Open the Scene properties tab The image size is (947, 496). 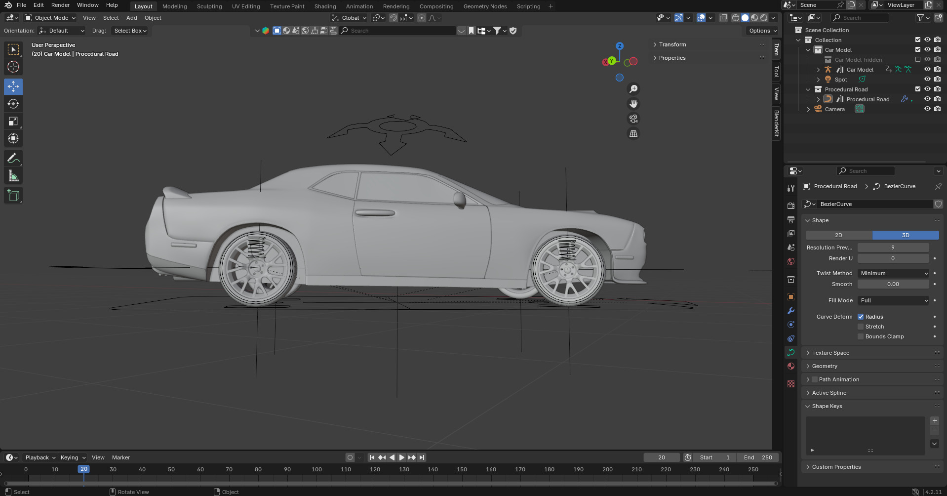coord(791,247)
